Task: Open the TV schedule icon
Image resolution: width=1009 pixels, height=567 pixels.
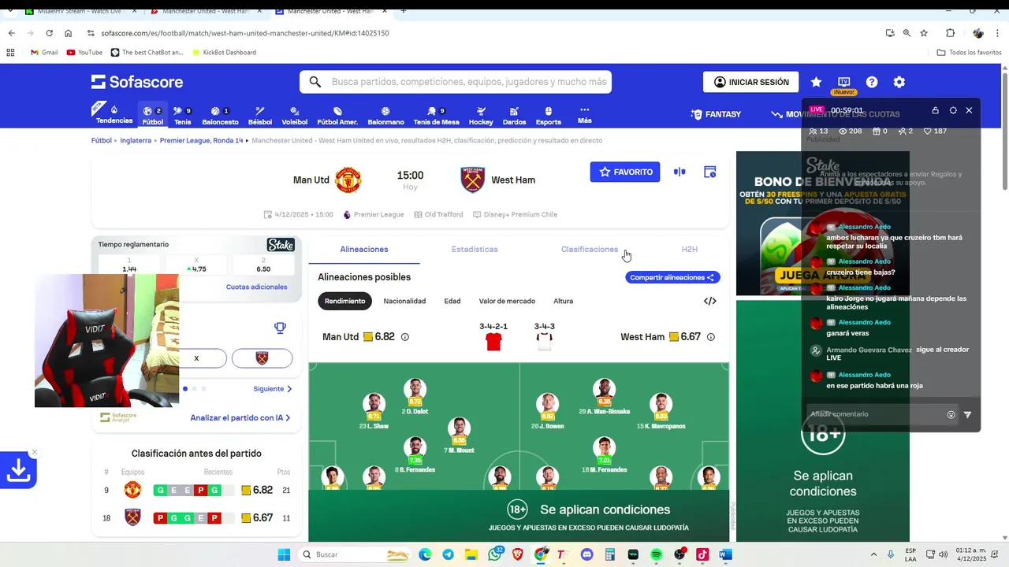Action: (x=843, y=82)
